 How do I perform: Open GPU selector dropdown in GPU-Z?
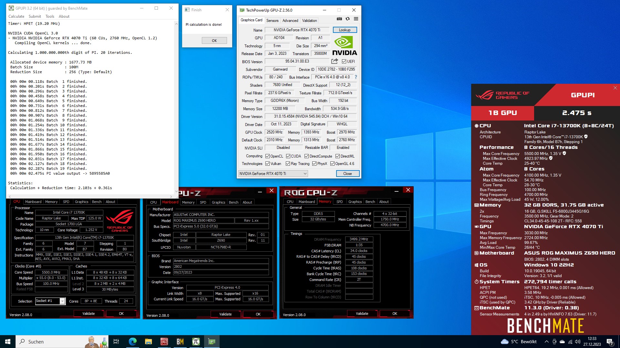coord(273,174)
